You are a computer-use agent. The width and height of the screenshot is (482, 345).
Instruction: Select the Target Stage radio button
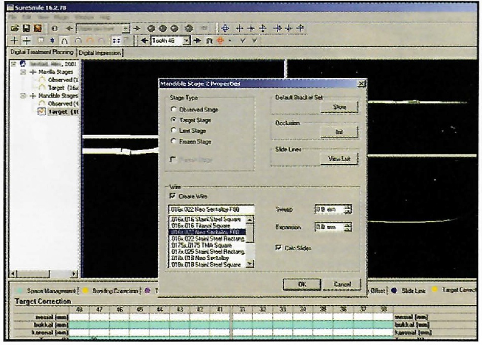(174, 120)
